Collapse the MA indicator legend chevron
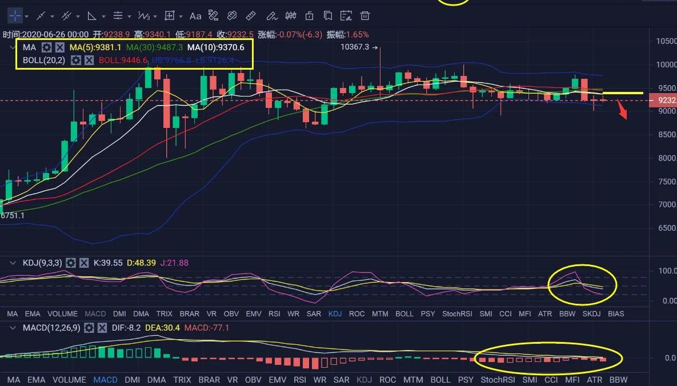The image size is (677, 386). point(13,47)
